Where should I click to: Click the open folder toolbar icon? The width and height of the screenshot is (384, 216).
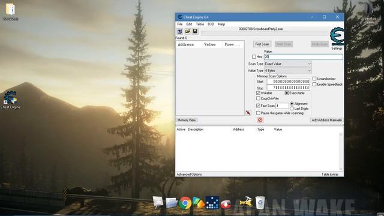tap(188, 31)
